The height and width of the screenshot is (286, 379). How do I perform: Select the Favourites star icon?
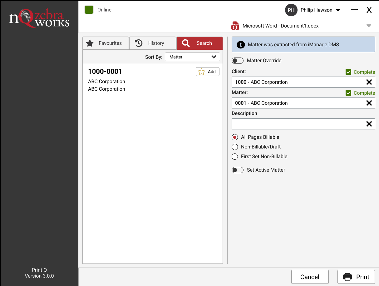(90, 43)
